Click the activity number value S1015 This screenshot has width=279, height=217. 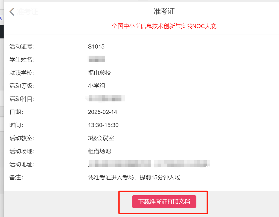pos(96,47)
